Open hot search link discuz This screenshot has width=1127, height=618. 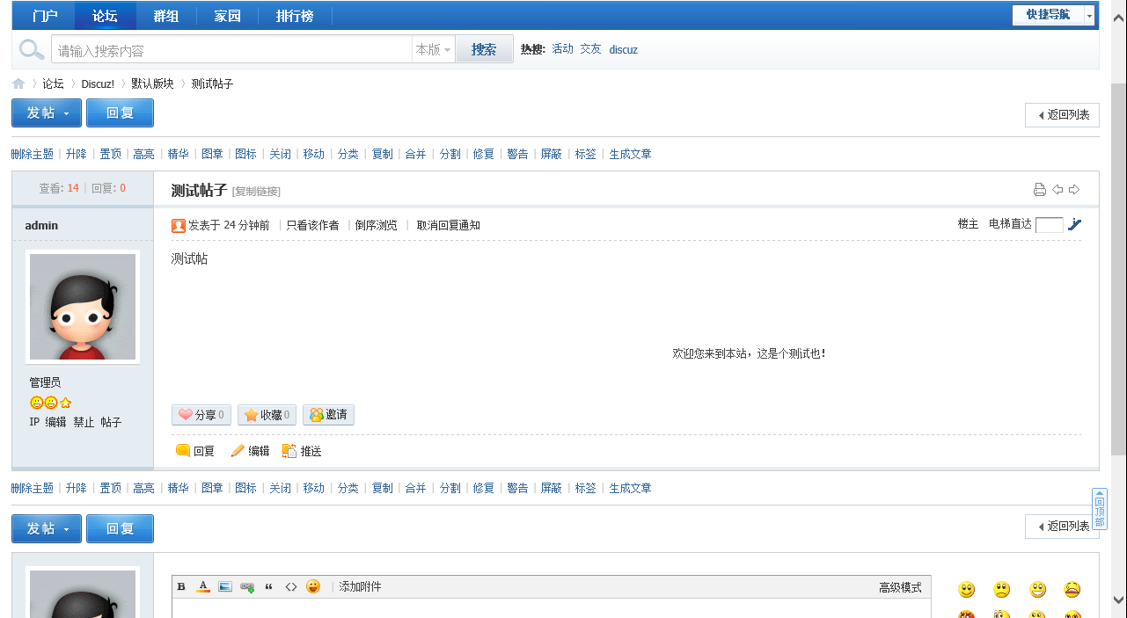[624, 49]
